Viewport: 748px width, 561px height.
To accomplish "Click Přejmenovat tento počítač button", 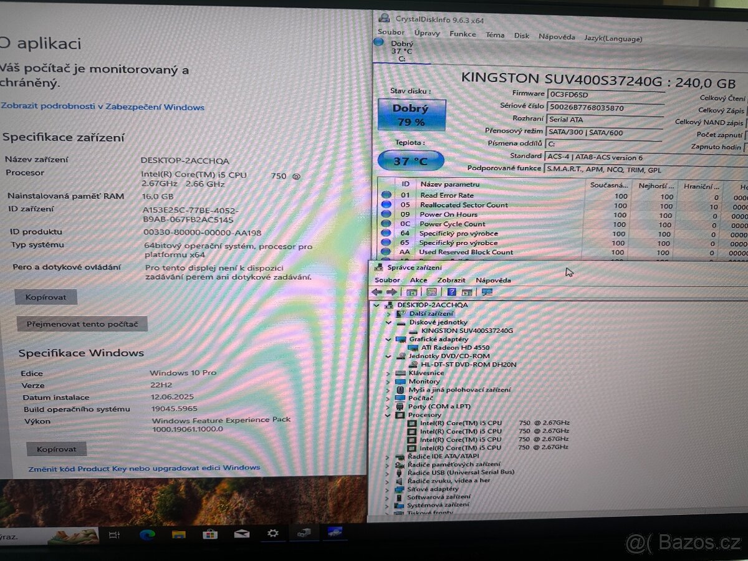I will pyautogui.click(x=82, y=324).
